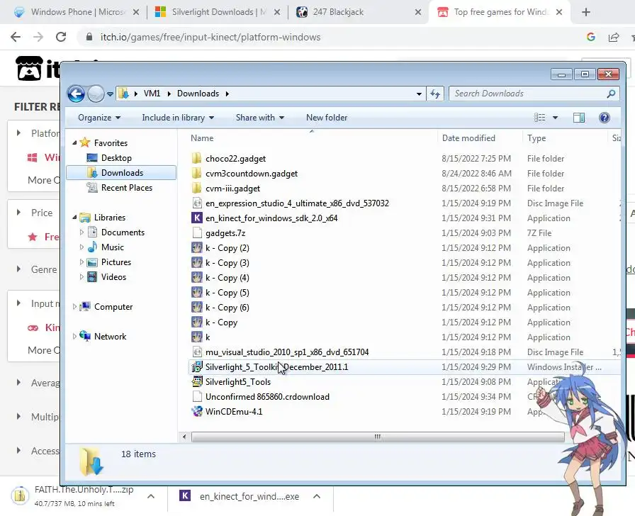The height and width of the screenshot is (516, 635).
Task: Toggle the preview pane icon
Action: pyautogui.click(x=579, y=118)
